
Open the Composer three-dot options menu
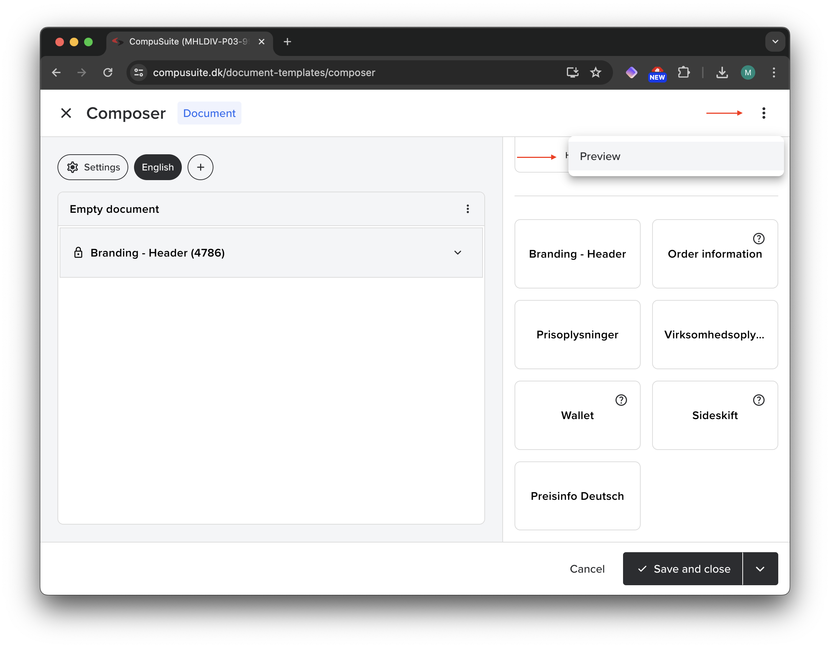(764, 113)
